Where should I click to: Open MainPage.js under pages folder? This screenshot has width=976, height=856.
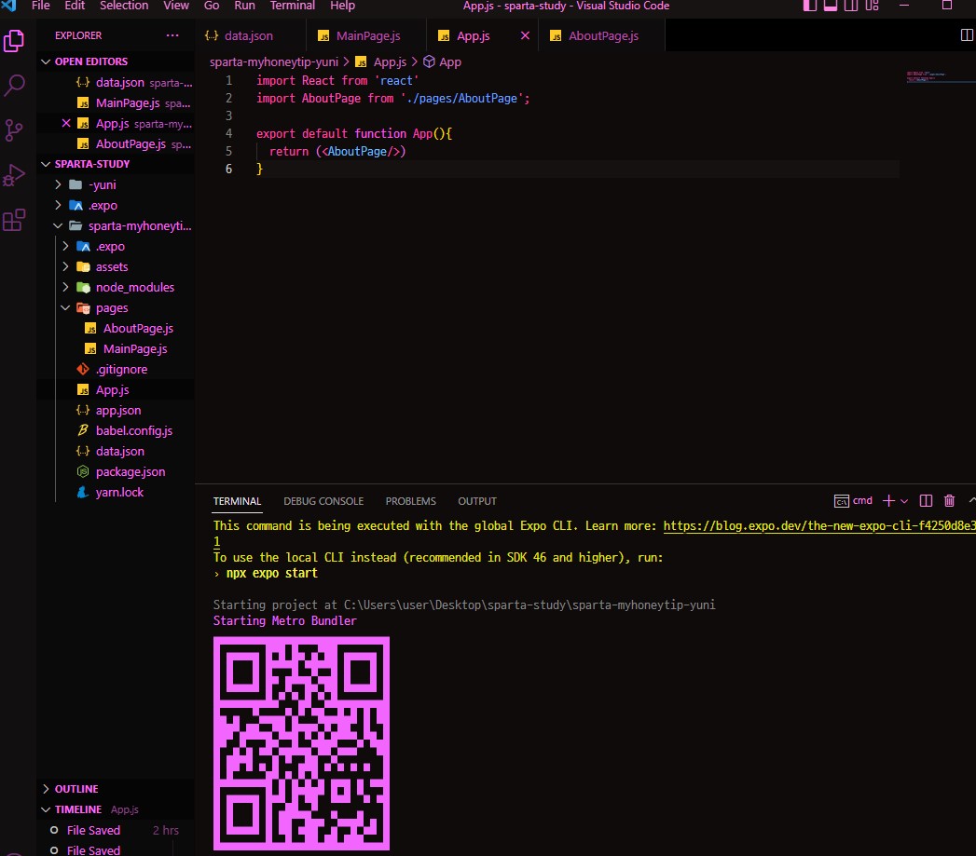coord(116,349)
